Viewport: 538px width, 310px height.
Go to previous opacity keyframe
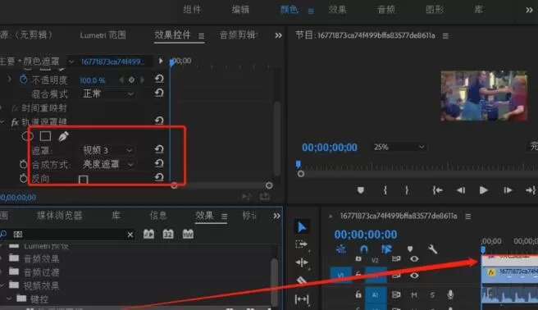pos(121,80)
